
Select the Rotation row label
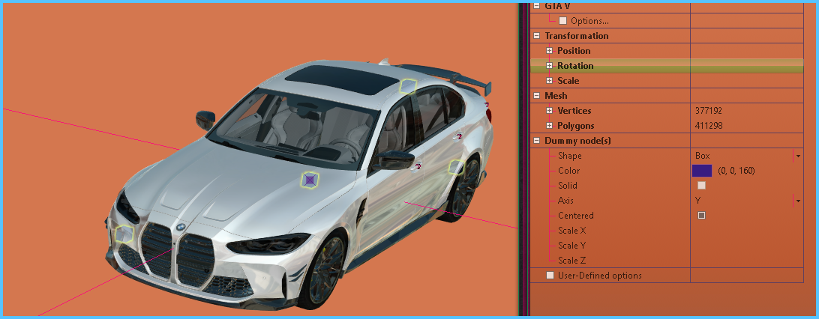click(x=575, y=66)
